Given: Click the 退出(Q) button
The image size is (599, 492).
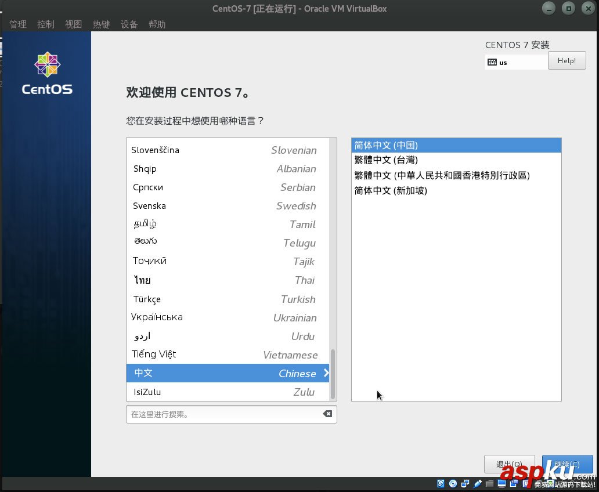Looking at the screenshot, I should pyautogui.click(x=509, y=464).
